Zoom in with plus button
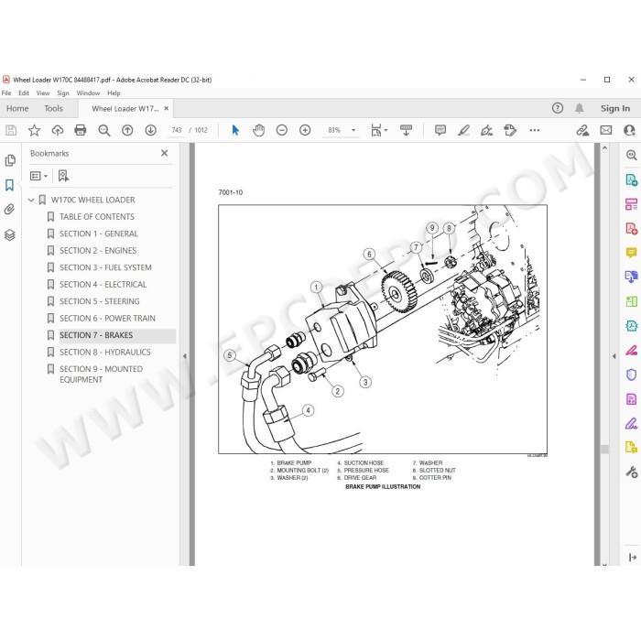This screenshot has height=641, width=641. [305, 130]
